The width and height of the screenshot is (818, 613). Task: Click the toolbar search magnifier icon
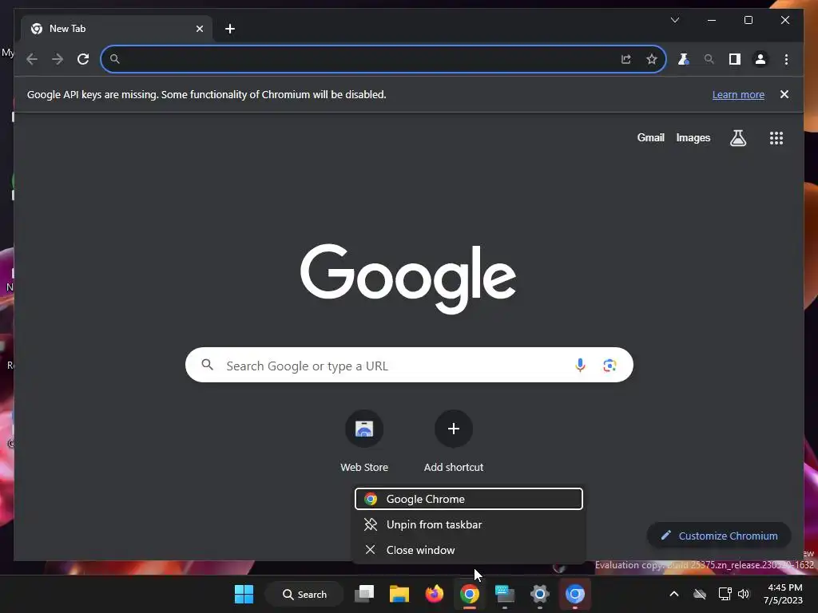click(x=709, y=59)
